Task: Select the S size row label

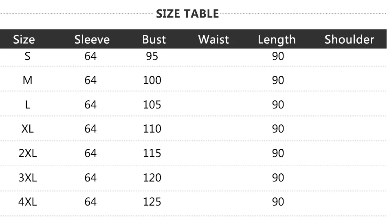Action: pos(27,56)
